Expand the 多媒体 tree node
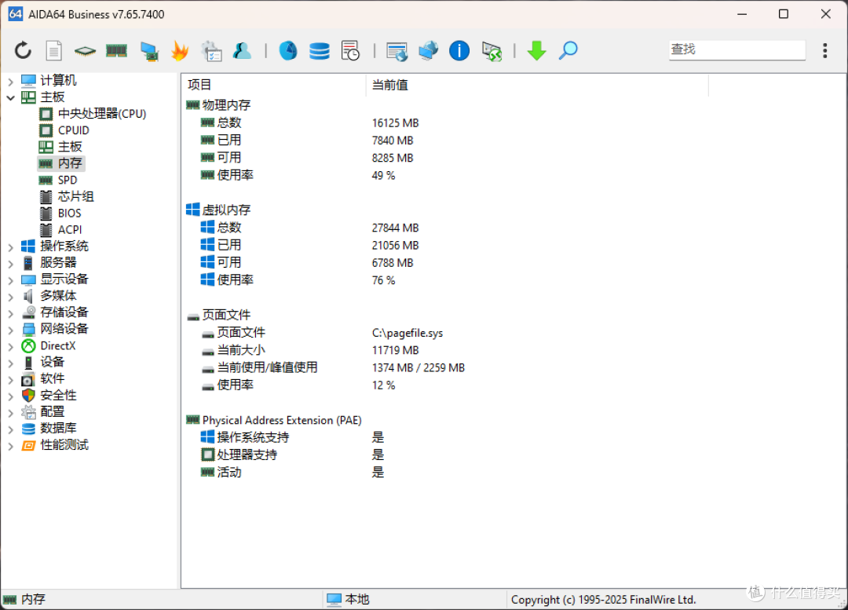This screenshot has height=610, width=848. (x=11, y=297)
